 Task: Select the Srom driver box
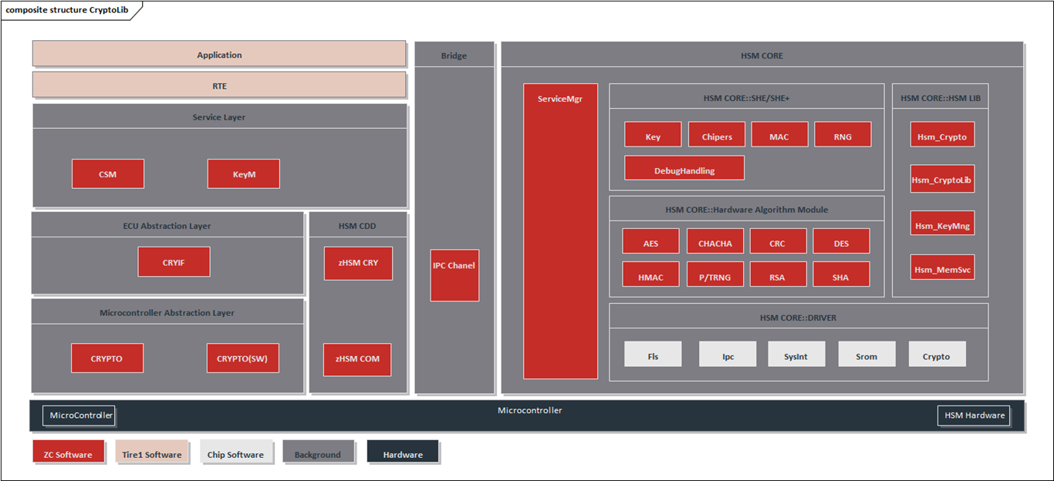pyautogui.click(x=867, y=355)
